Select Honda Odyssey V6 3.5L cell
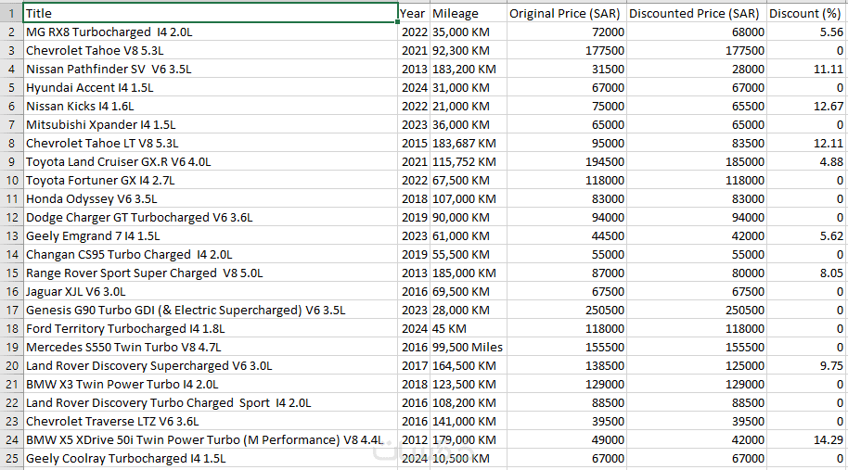 (x=211, y=198)
